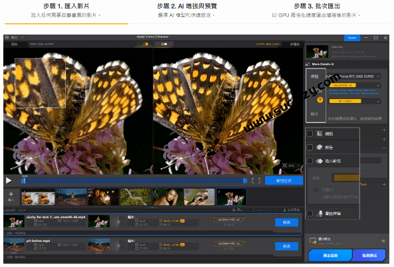Click the blue Home button
Image resolution: width=394 pixels, height=267 pixels.
pos(351,38)
